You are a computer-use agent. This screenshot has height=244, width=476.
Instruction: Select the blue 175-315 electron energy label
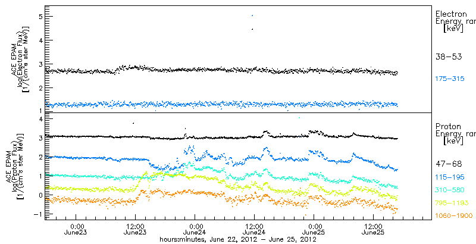pyautogui.click(x=450, y=79)
